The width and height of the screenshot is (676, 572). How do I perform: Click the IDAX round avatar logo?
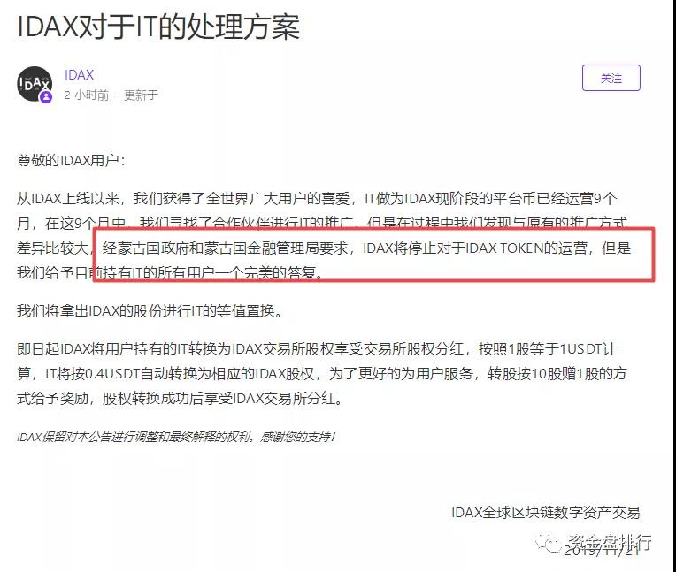click(35, 84)
